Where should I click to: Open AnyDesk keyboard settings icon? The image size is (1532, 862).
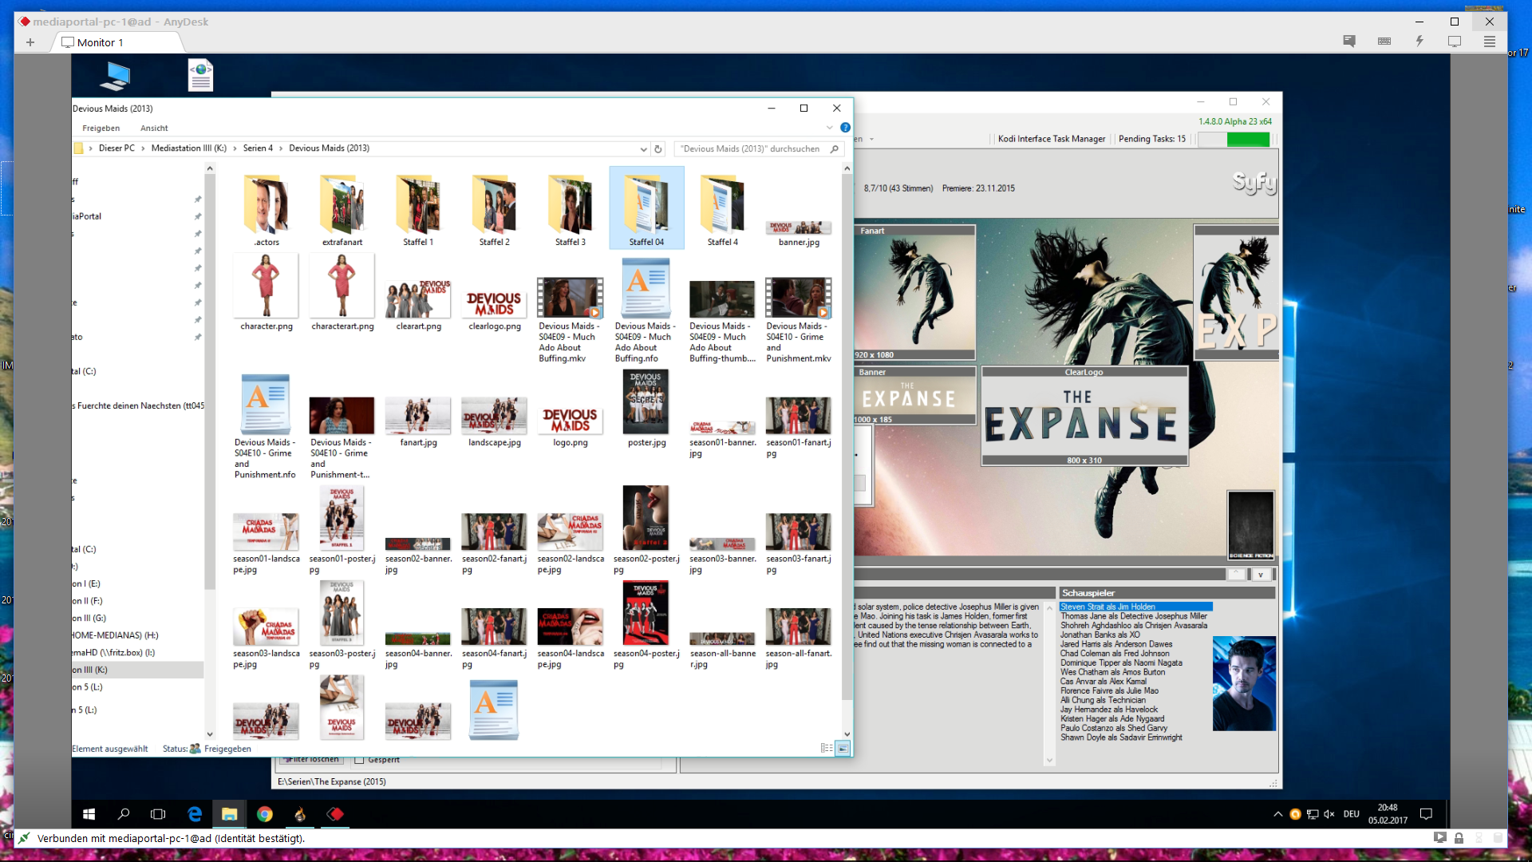pos(1384,42)
